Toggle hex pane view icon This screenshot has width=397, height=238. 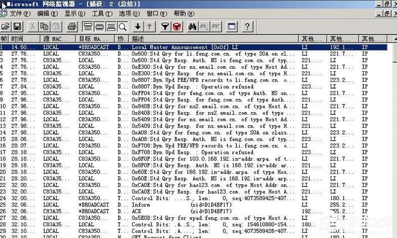pyautogui.click(x=111, y=26)
